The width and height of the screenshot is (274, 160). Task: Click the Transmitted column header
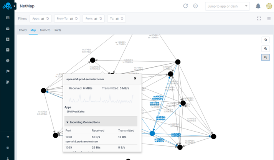(126, 130)
